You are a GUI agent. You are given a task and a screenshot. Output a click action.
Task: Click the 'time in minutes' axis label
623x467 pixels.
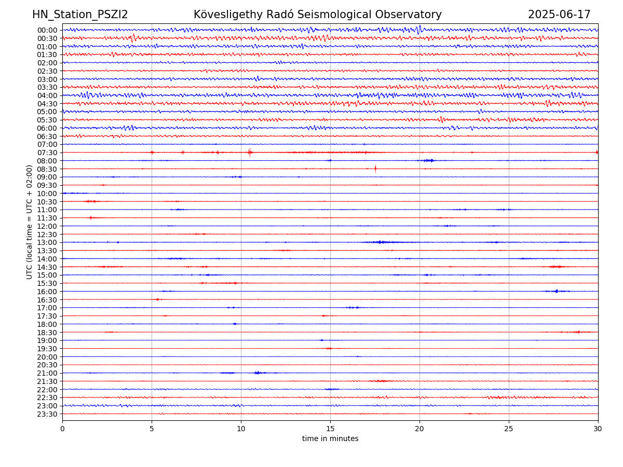[330, 439]
